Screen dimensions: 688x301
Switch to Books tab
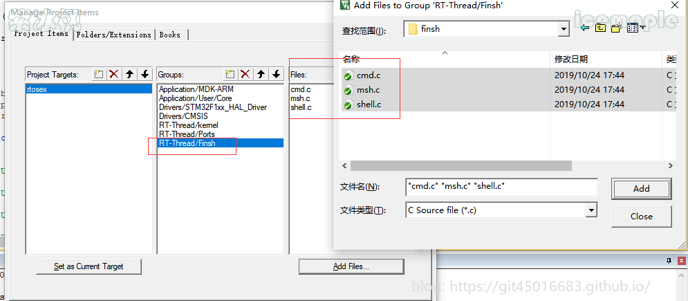tap(170, 35)
